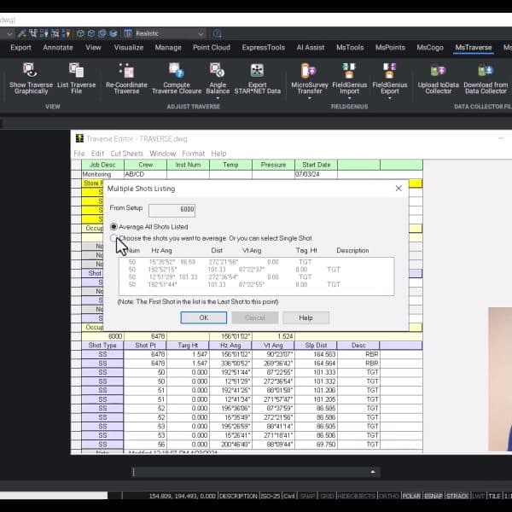The image size is (512, 512).
Task: Toggle ESNAP in the status bar
Action: pos(434,496)
